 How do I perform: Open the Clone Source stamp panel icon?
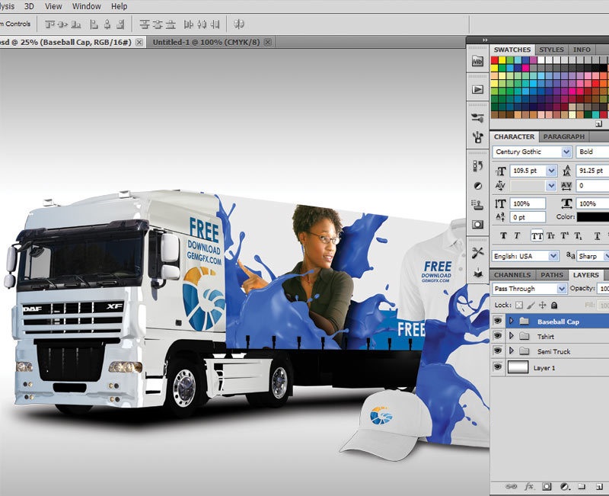477,204
